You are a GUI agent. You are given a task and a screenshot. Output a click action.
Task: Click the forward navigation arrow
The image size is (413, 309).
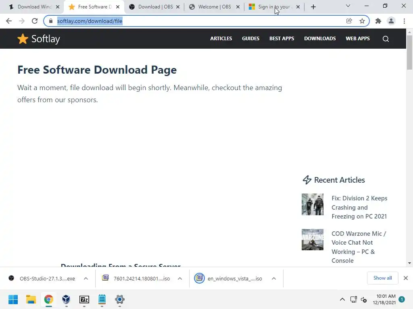click(22, 21)
